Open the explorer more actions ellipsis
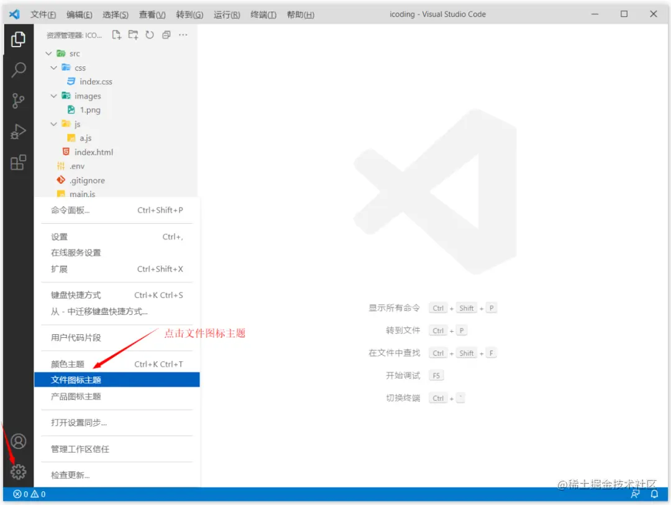 click(183, 35)
